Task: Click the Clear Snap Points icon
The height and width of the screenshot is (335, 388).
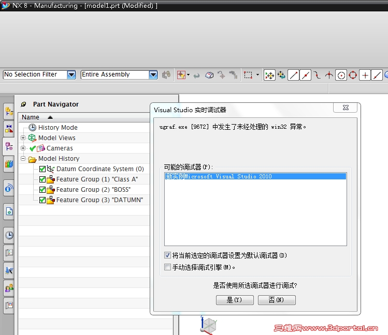Action: [281, 75]
